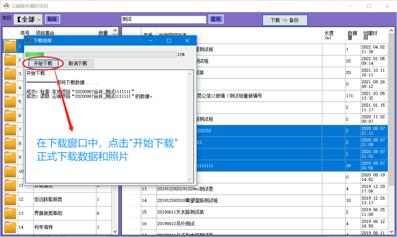
Task: Click the folder icon beside 利辛海特
Action: 10,227
